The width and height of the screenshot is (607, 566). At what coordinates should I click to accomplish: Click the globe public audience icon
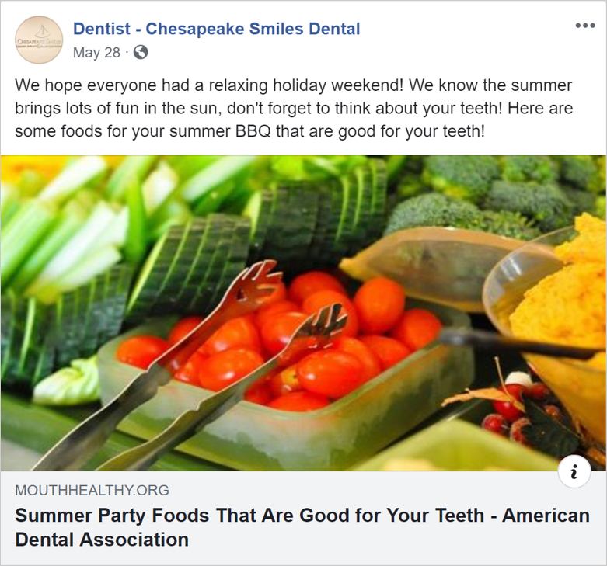[141, 53]
